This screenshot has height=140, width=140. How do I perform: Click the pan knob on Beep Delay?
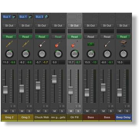pyautogui.click(x=124, y=54)
